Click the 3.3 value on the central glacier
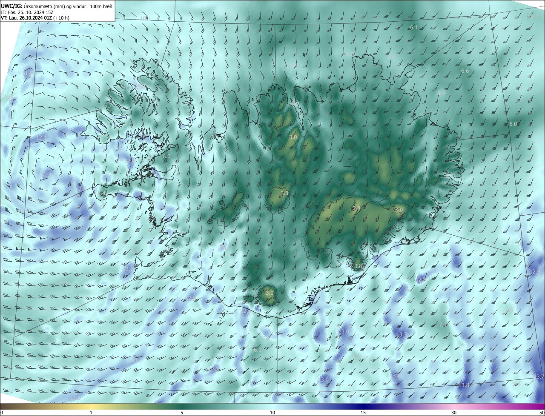545x416 pixels. [x=285, y=193]
